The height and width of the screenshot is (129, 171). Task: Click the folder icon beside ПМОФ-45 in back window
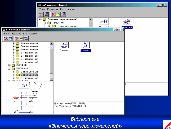49,23
